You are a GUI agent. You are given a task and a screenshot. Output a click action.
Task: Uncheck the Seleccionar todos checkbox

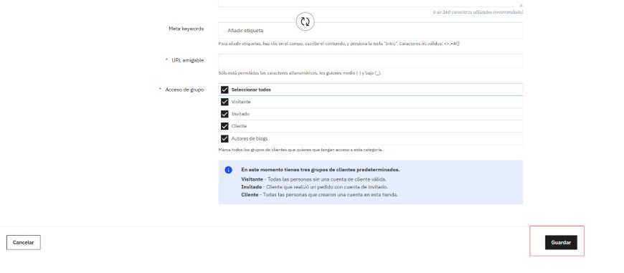224,90
